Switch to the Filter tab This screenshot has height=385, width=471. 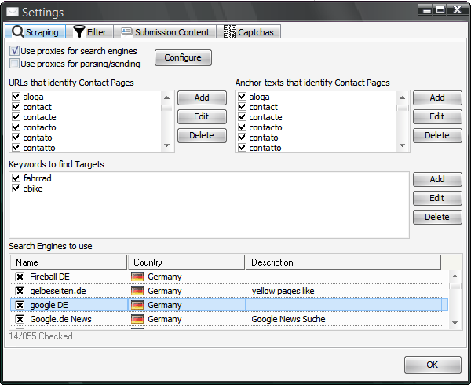[91, 32]
